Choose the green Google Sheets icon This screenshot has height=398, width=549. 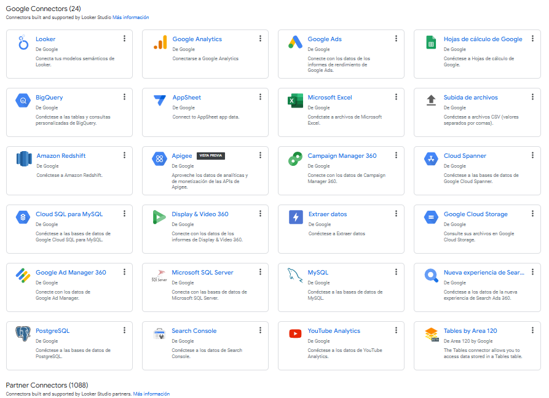click(x=431, y=42)
